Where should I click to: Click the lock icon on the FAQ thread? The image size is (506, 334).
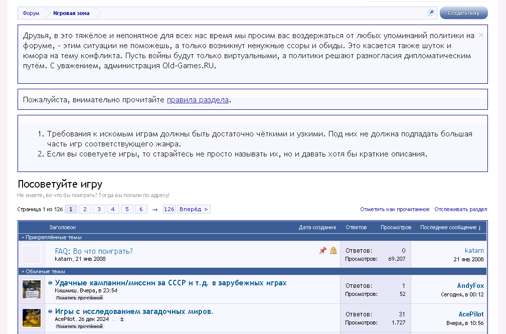coord(333,250)
